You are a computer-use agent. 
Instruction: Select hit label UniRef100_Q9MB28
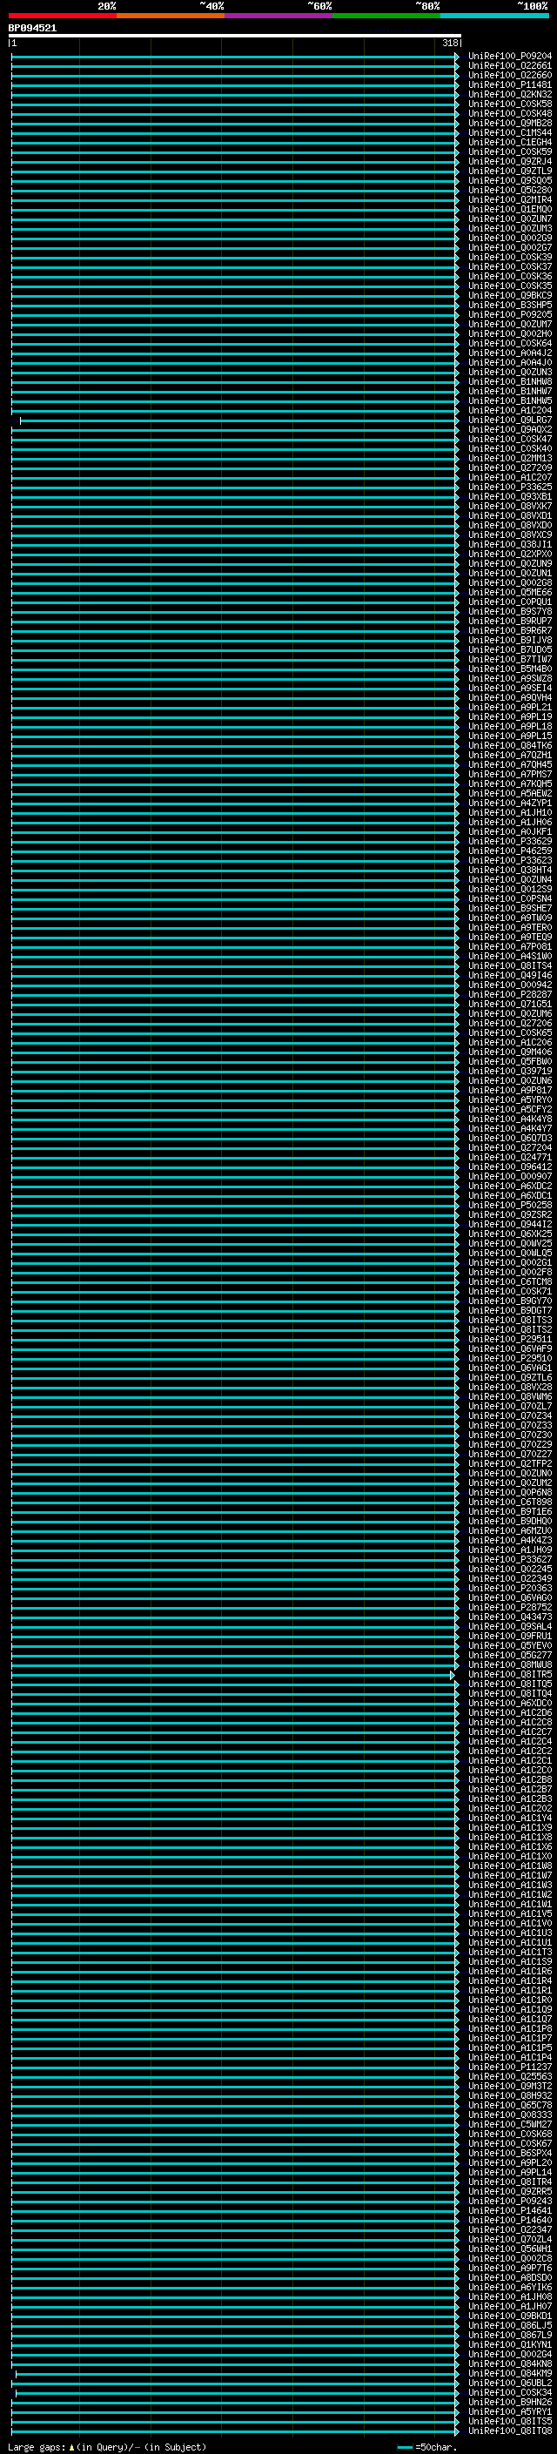(509, 123)
